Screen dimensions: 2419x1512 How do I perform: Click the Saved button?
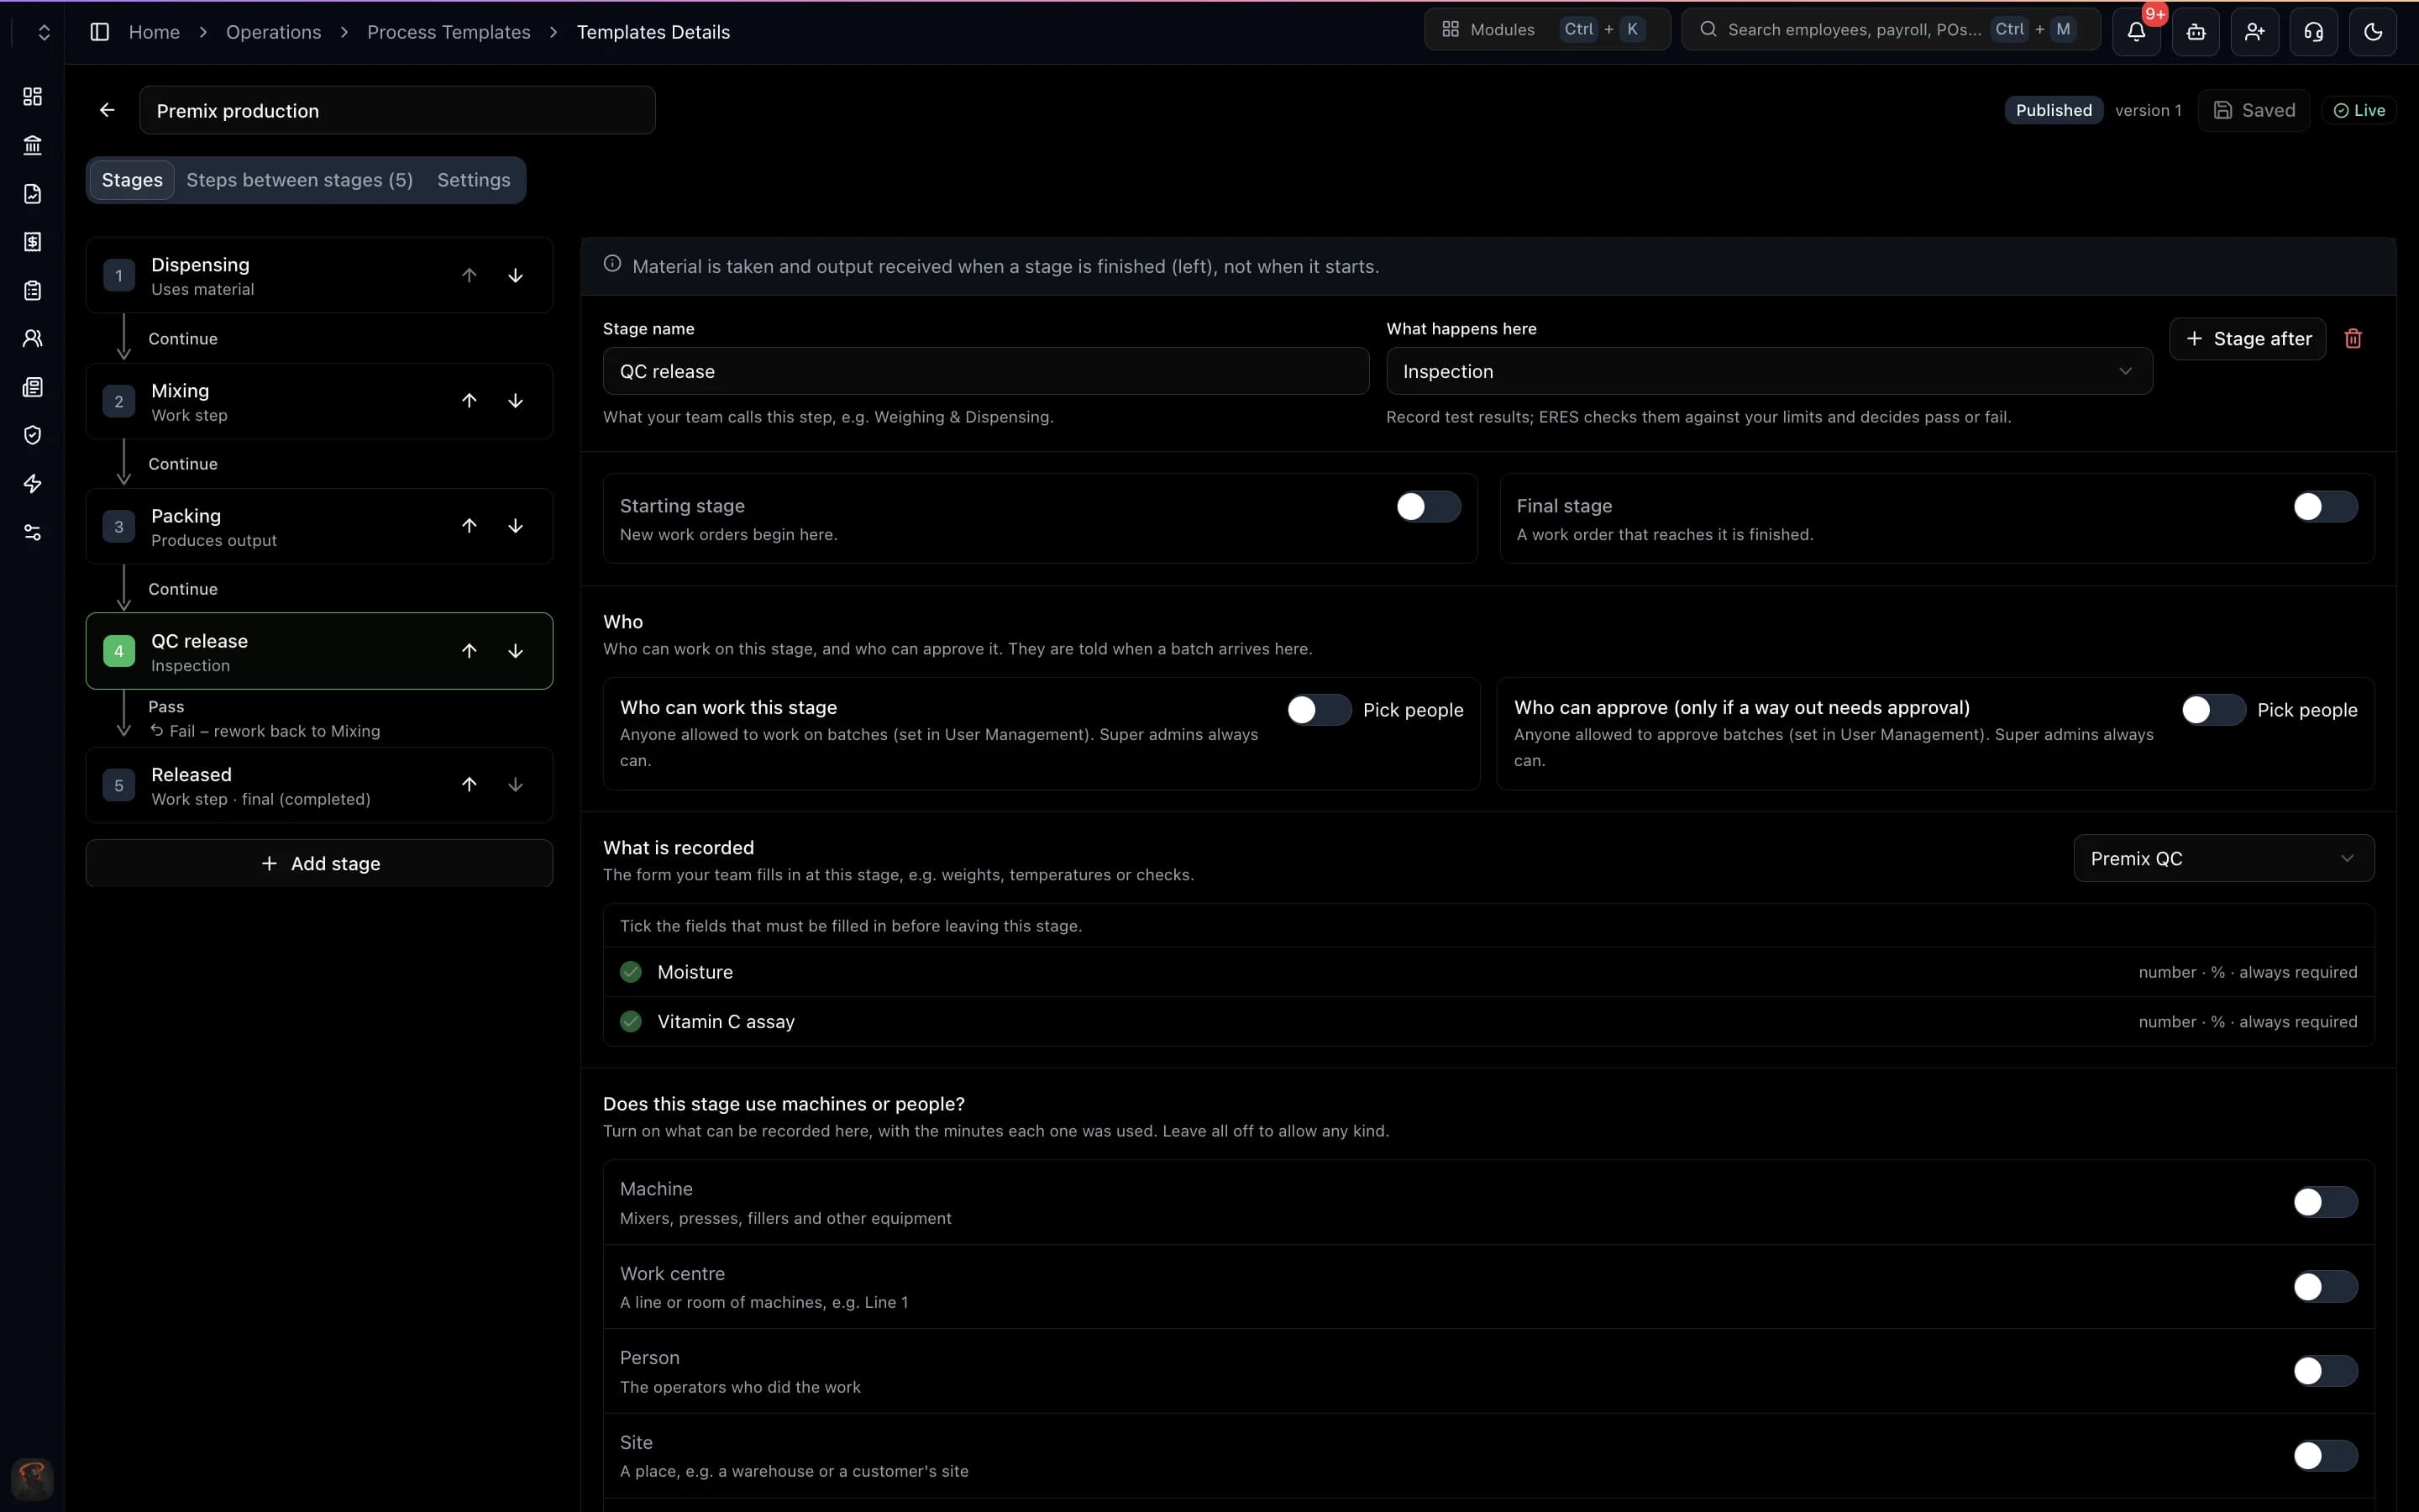coord(2254,110)
